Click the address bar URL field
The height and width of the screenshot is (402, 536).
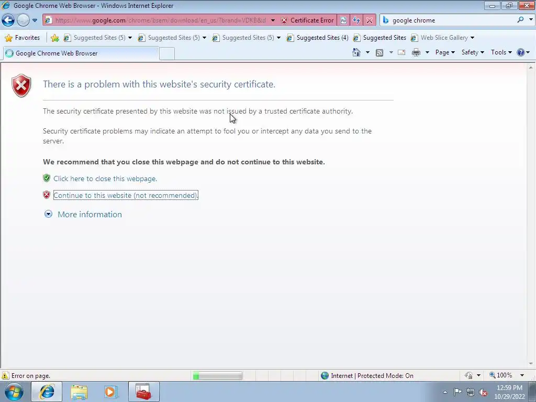tap(160, 20)
